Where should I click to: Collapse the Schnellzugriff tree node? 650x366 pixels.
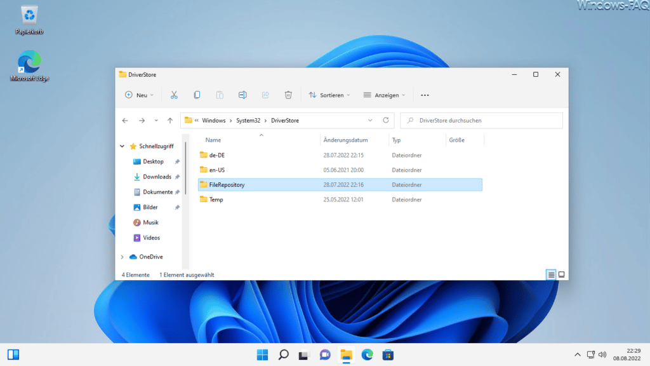click(123, 146)
